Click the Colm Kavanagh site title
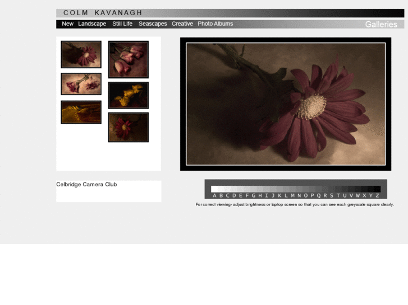 [x=103, y=13]
